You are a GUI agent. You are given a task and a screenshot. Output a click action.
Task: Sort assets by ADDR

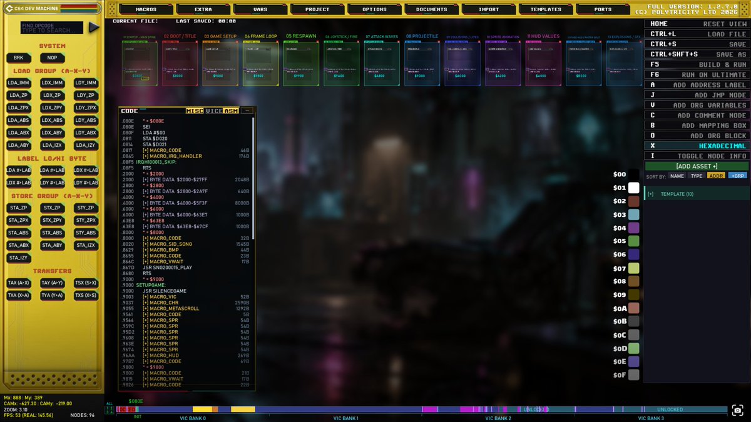point(716,176)
